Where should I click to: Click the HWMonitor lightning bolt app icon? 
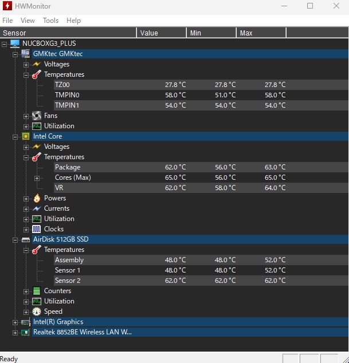tap(7, 6)
